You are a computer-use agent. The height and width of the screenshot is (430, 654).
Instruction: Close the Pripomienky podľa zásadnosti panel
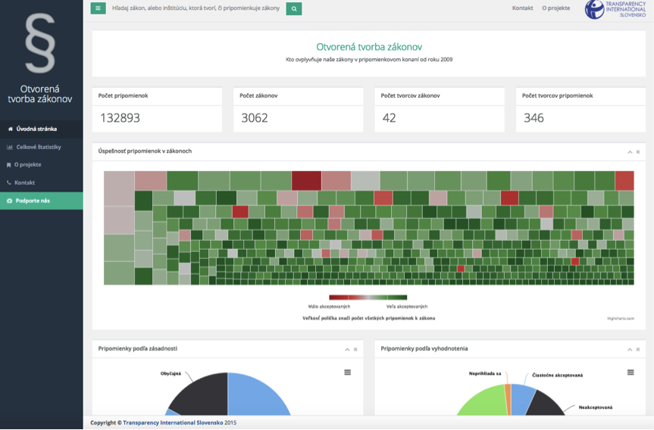[x=355, y=350]
